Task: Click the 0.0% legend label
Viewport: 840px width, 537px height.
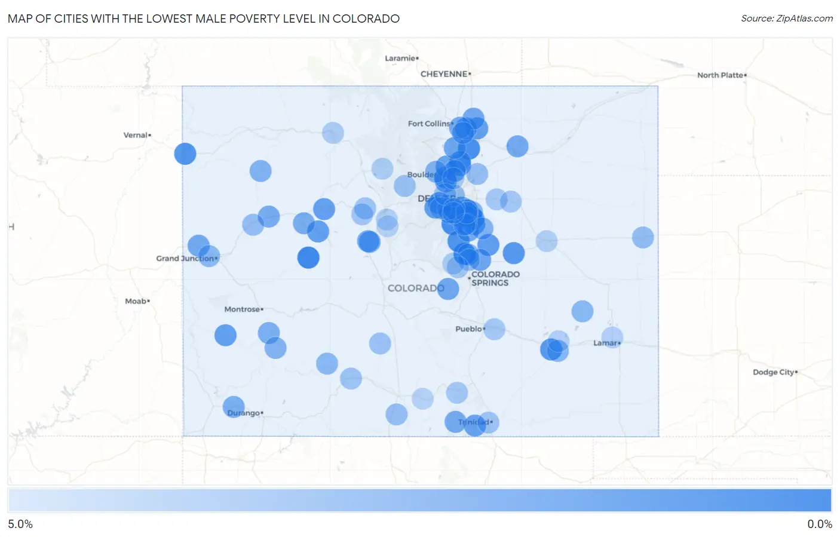Action: pos(820,524)
